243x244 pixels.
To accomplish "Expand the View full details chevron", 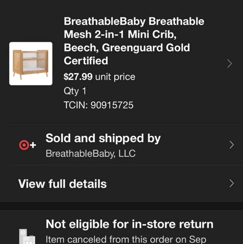I will [231, 183].
